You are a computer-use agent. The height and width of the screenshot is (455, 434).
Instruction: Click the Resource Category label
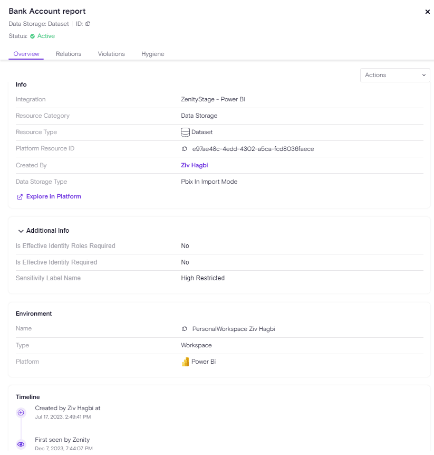[x=43, y=116]
